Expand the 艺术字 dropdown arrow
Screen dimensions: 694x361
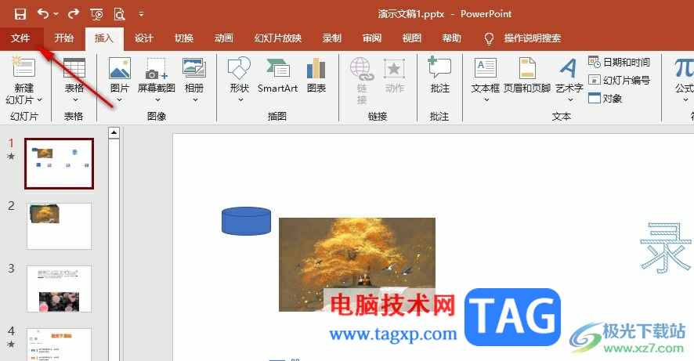pos(570,100)
